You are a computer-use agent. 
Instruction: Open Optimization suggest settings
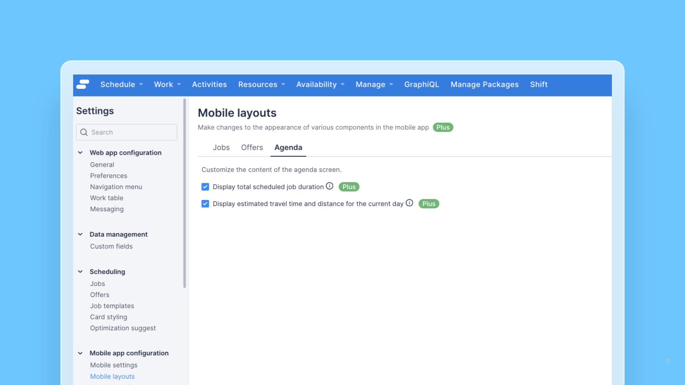click(123, 328)
